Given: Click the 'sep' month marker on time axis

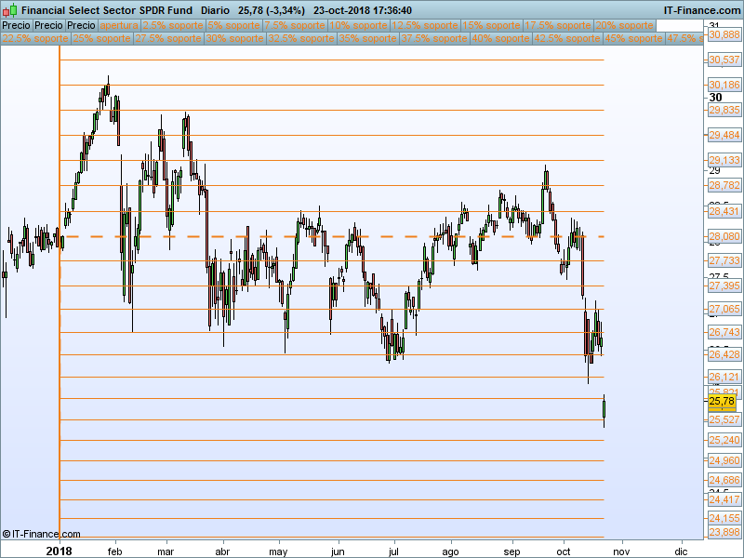Looking at the screenshot, I should point(512,551).
